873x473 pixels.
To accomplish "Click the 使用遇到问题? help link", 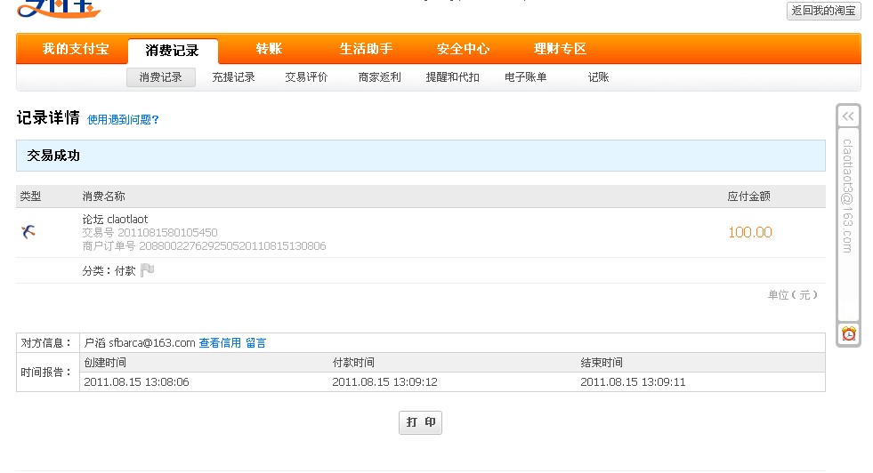I will (x=123, y=119).
